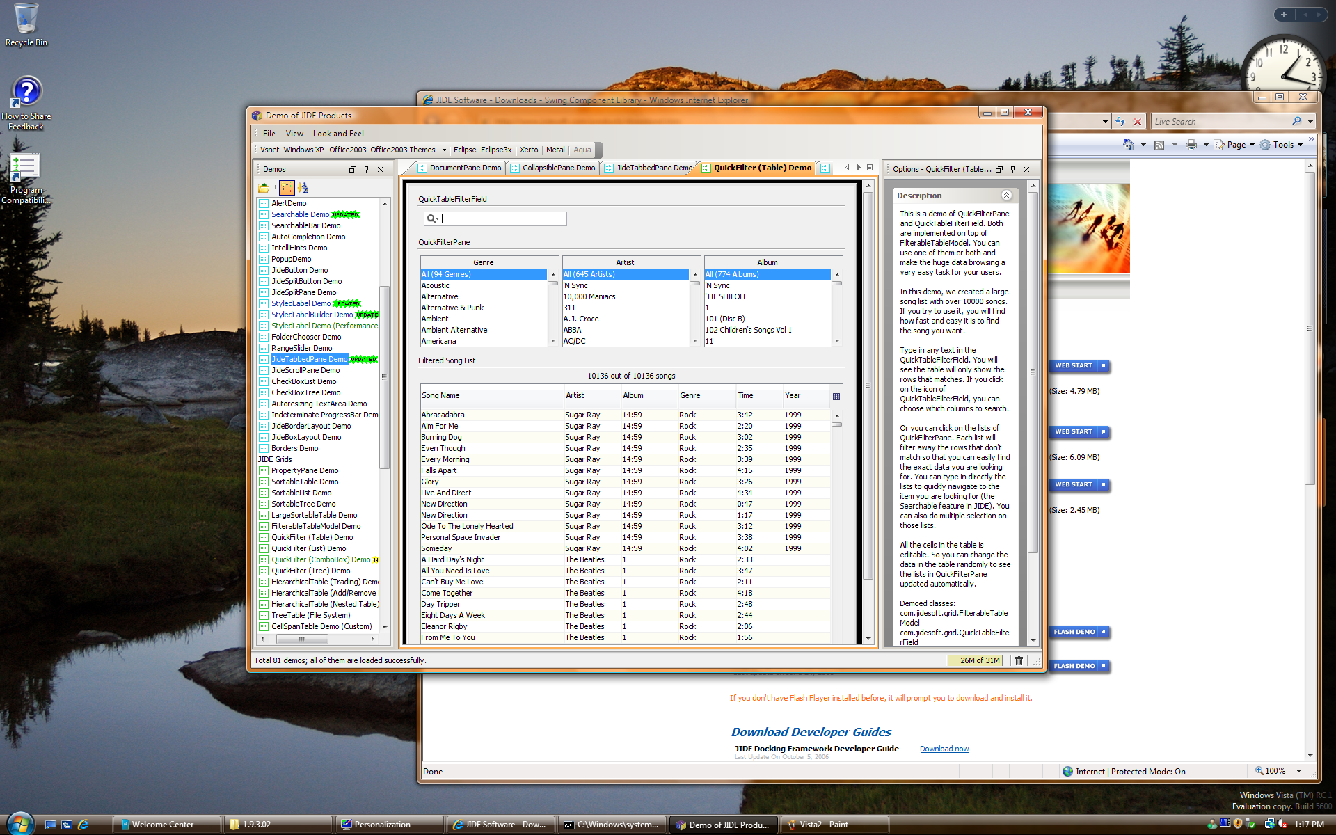This screenshot has height=835, width=1336.
Task: Switch to JideTabbedPane Demo tab
Action: (647, 168)
